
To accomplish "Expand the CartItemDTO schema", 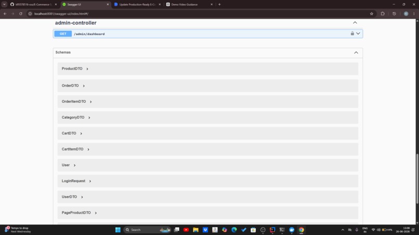I will (x=88, y=149).
